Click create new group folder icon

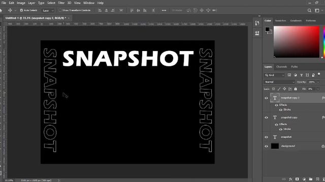pyautogui.click(x=310, y=179)
